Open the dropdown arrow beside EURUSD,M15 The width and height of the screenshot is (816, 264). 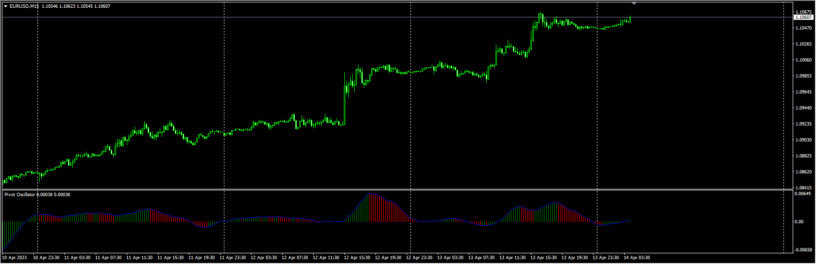6,6
